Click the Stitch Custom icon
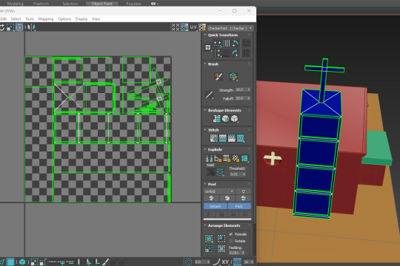 click(240, 138)
